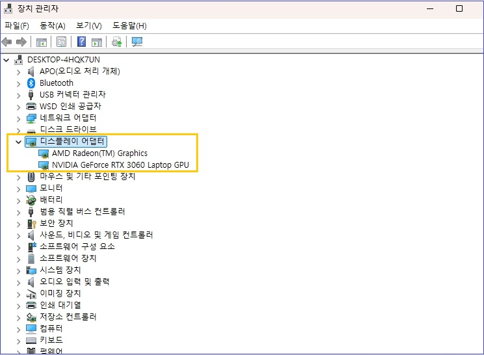Click the AMD Radeon(TM) Graphics adapter icon
This screenshot has width=484, height=355.
click(x=44, y=153)
